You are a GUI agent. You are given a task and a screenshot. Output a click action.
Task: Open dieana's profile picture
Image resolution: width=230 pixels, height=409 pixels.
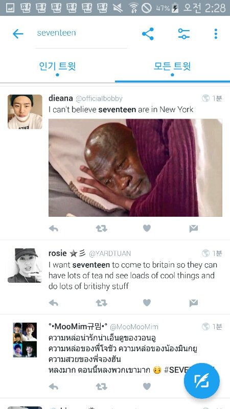(x=25, y=111)
